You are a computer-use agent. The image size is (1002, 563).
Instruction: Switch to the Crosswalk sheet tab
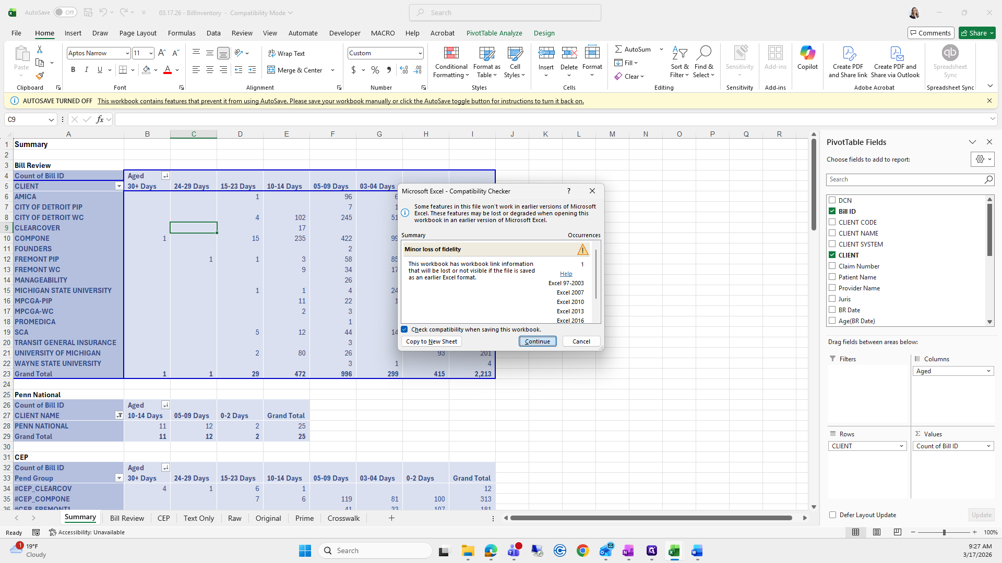tap(343, 518)
